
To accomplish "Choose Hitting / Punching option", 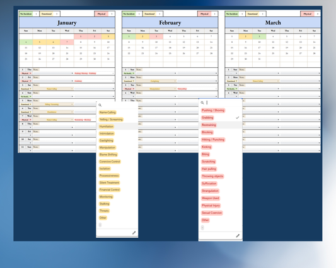I will point(213,140).
